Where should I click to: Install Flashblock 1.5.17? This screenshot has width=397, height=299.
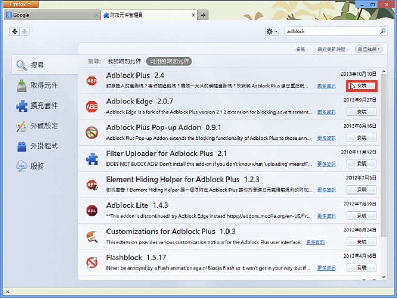click(361, 267)
